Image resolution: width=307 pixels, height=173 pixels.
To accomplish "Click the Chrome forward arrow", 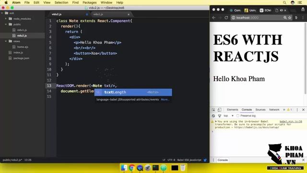I will (220, 18).
